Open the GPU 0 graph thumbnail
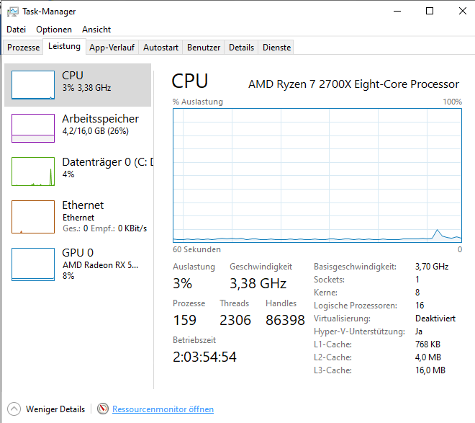The height and width of the screenshot is (423, 475). click(33, 262)
